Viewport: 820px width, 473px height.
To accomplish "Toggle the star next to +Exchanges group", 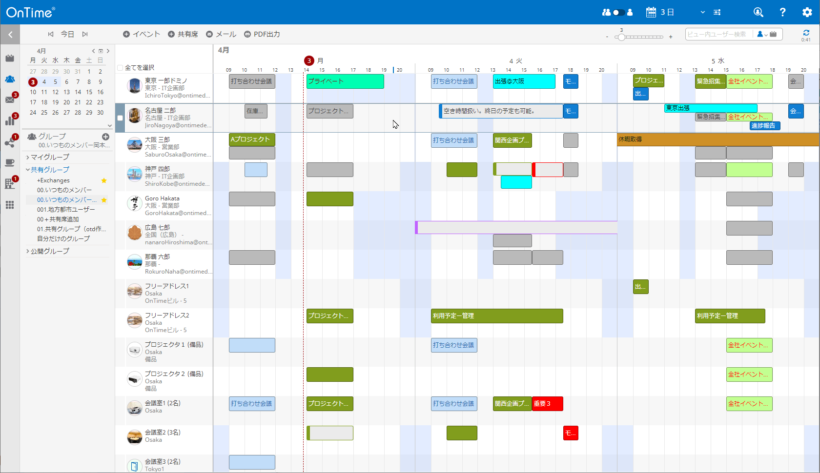I will point(104,180).
